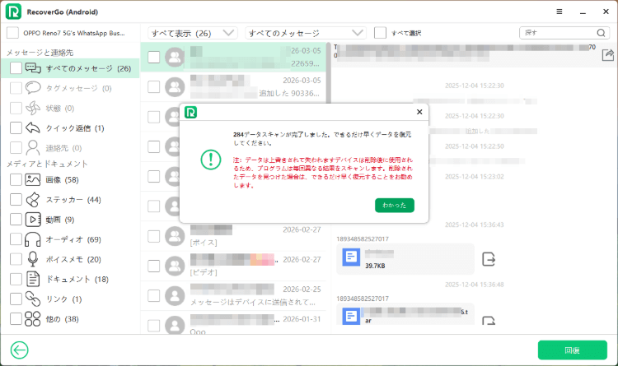This screenshot has height=366, width=618.
Task: Click the タグメッセージ speech bubble icon
Action: [33, 88]
